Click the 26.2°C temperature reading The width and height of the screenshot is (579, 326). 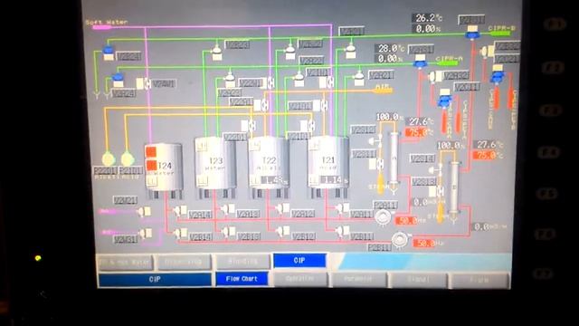click(x=428, y=18)
